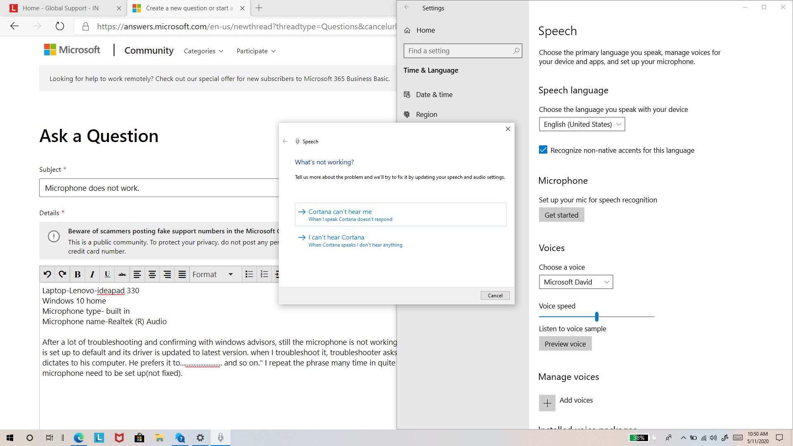Screen dimensions: 793x446
Task: Open Wi-Fi network tray icon
Action: point(703,438)
